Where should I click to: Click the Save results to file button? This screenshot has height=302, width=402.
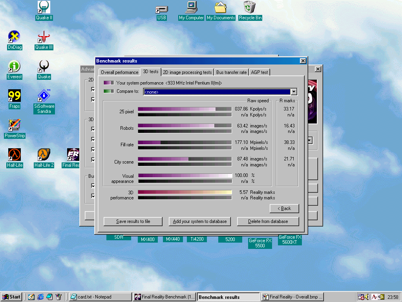pyautogui.click(x=133, y=221)
